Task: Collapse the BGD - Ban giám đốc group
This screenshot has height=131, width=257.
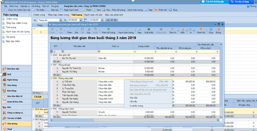Action: [x=51, y=55]
